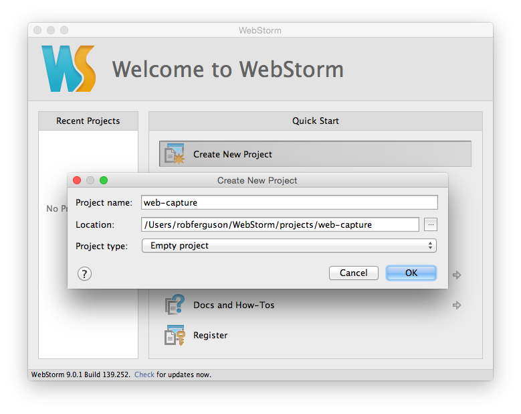Click the Project type stepper arrows

[x=430, y=246]
